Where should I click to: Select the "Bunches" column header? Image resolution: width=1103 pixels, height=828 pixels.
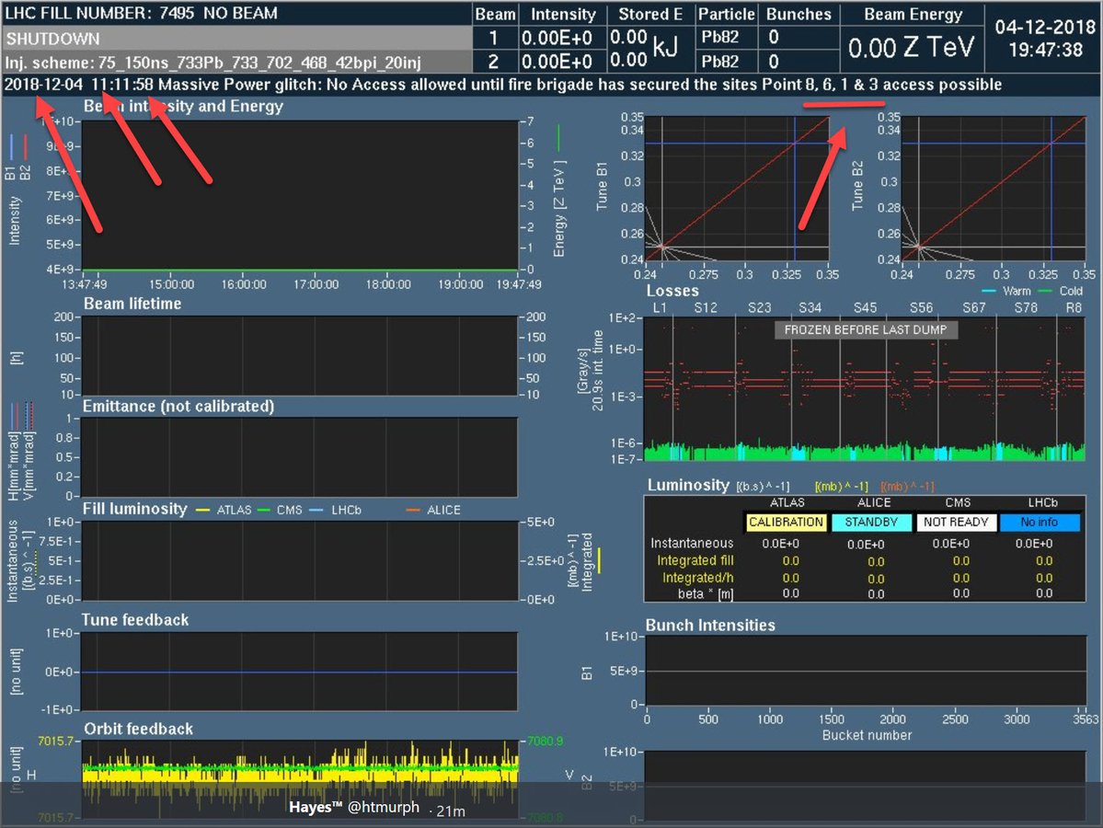point(799,14)
